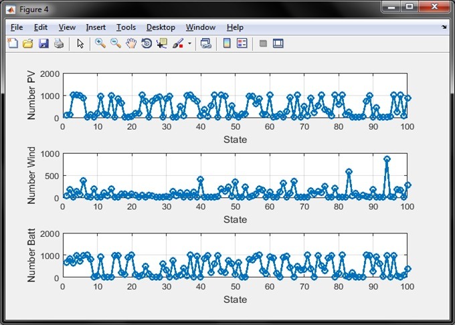Viewport: 455px width, 325px height.
Task: Click the Brush/Select Data paintbrush
Action: coord(179,43)
